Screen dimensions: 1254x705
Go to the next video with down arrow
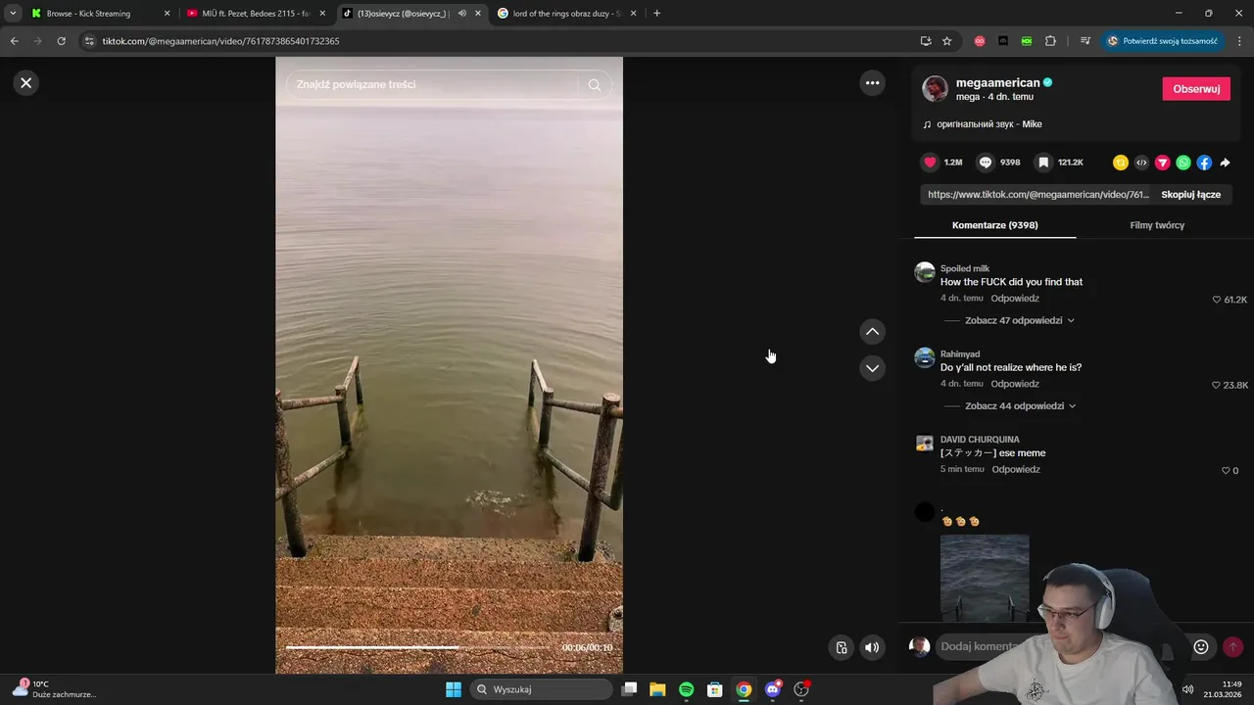click(872, 368)
